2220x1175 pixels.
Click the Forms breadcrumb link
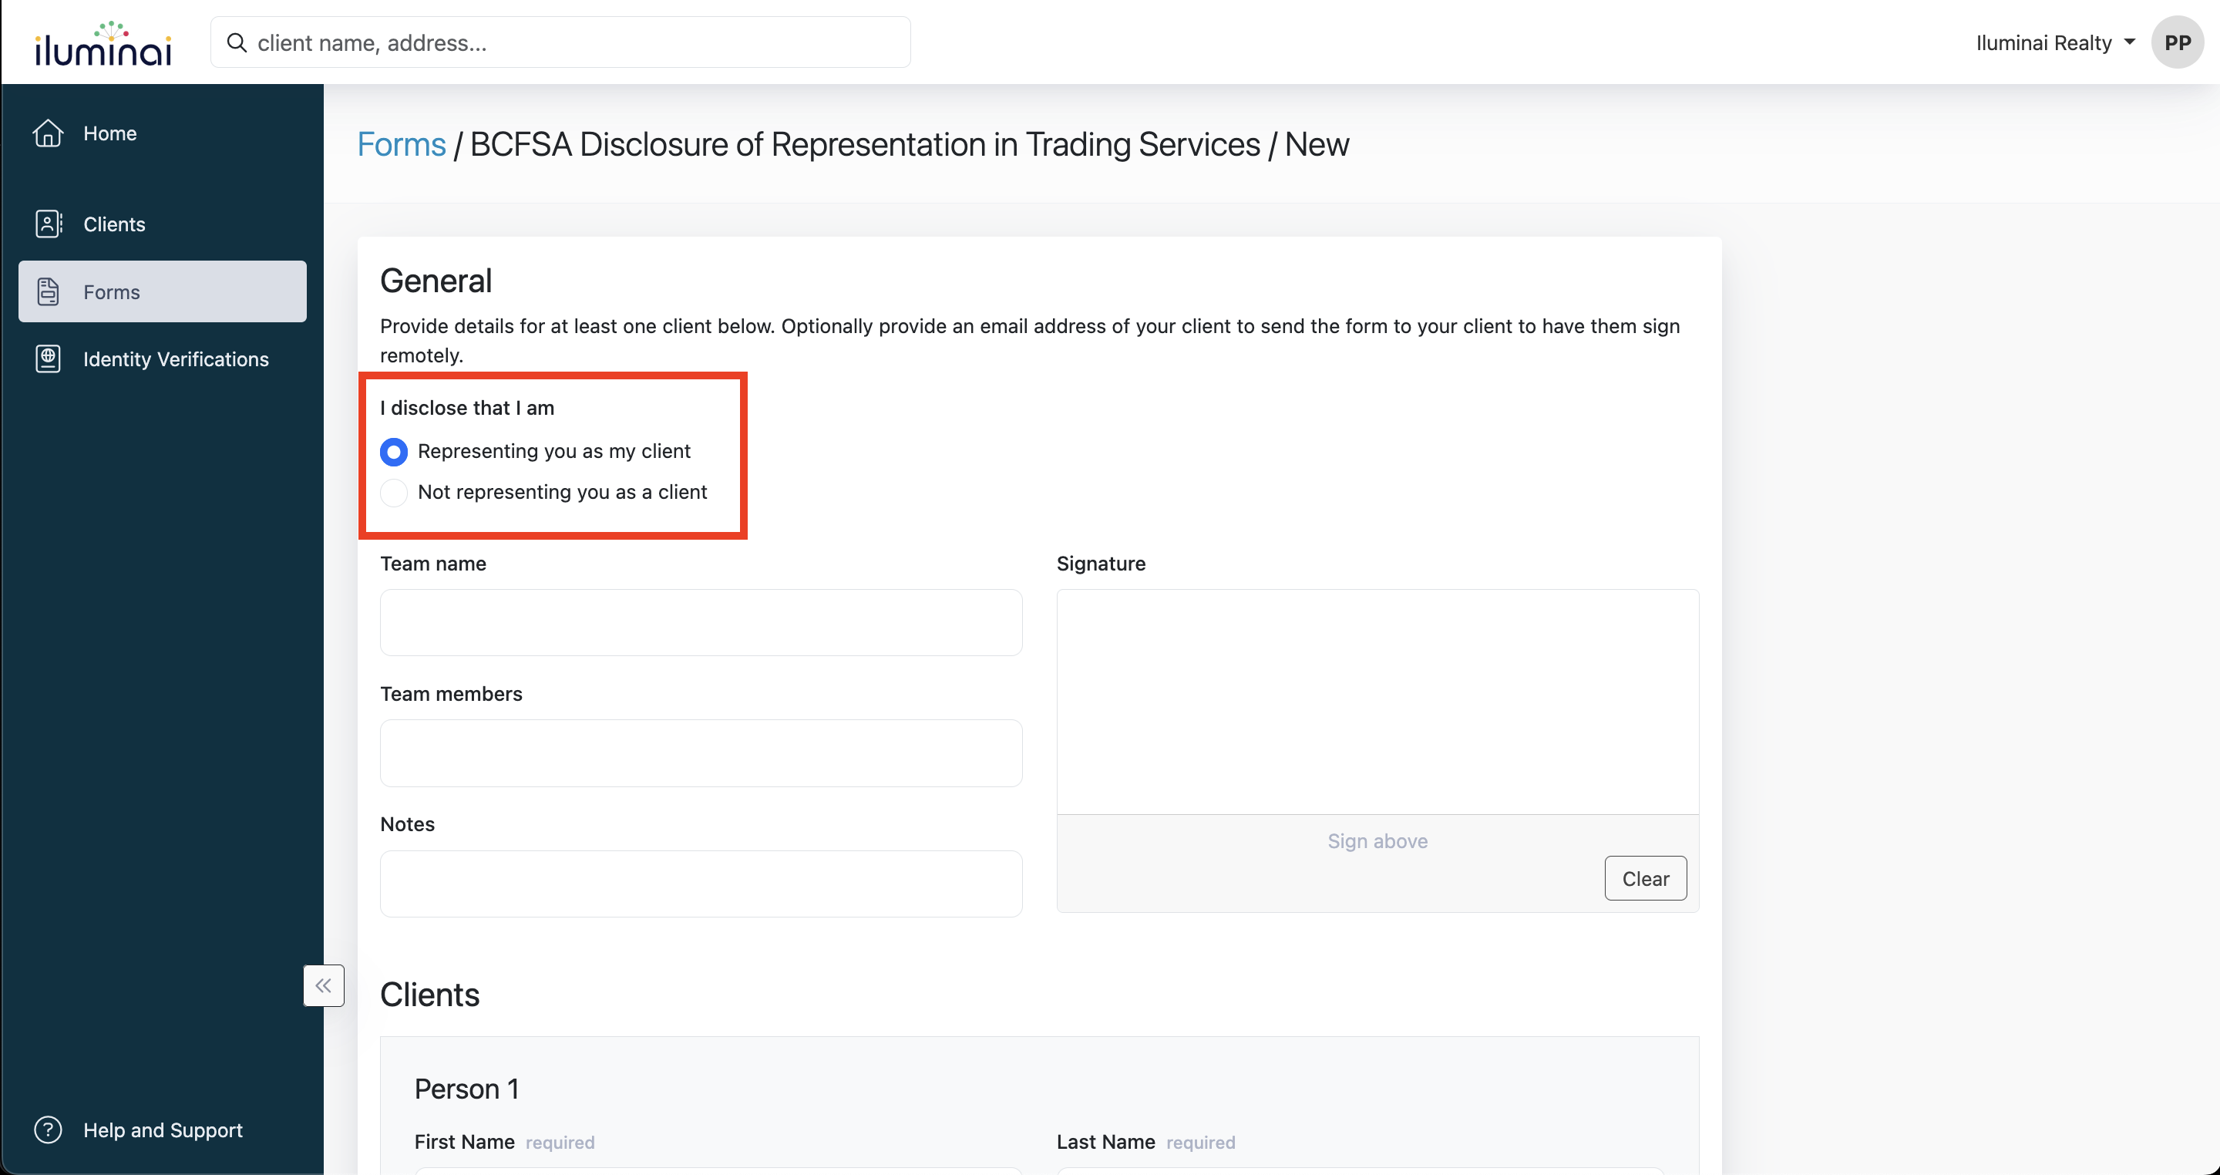tap(402, 144)
